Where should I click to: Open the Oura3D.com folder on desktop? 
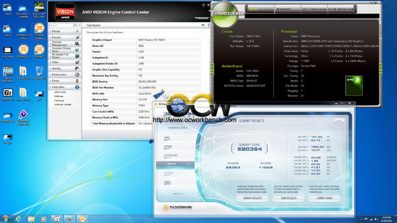coord(23,73)
